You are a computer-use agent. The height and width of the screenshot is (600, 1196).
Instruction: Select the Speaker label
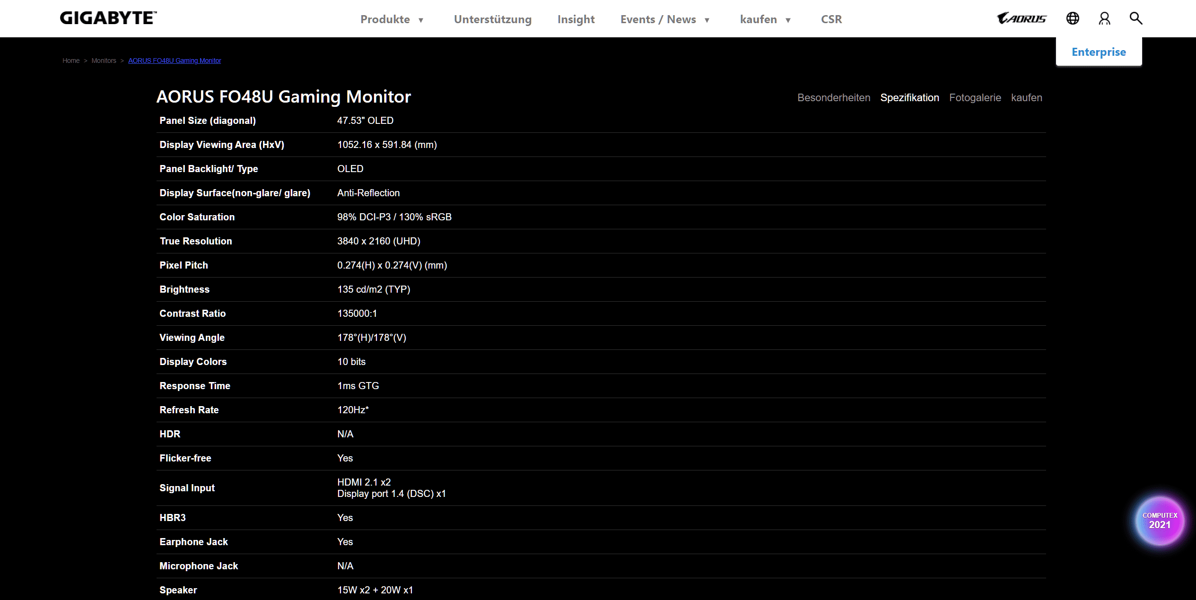pos(178,590)
